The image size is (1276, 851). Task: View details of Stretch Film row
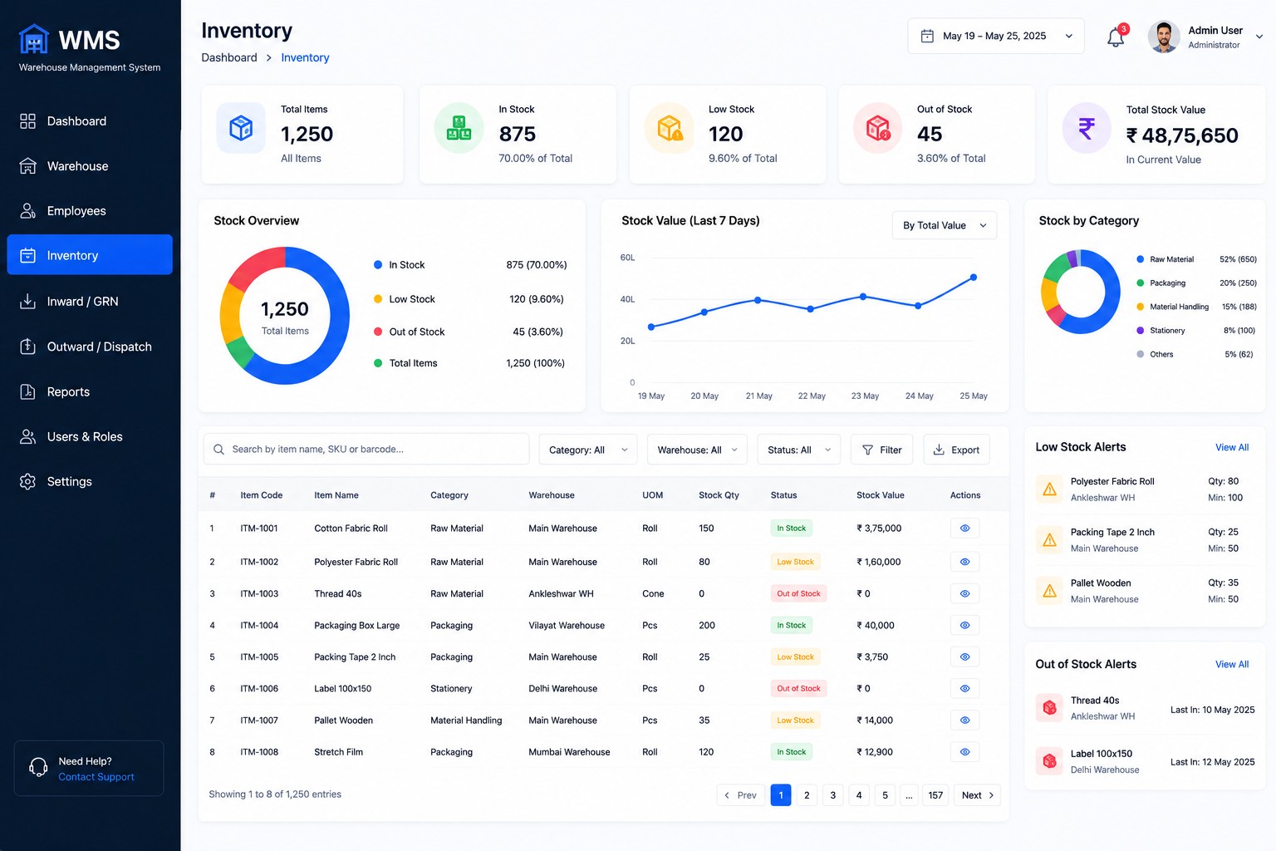[964, 752]
